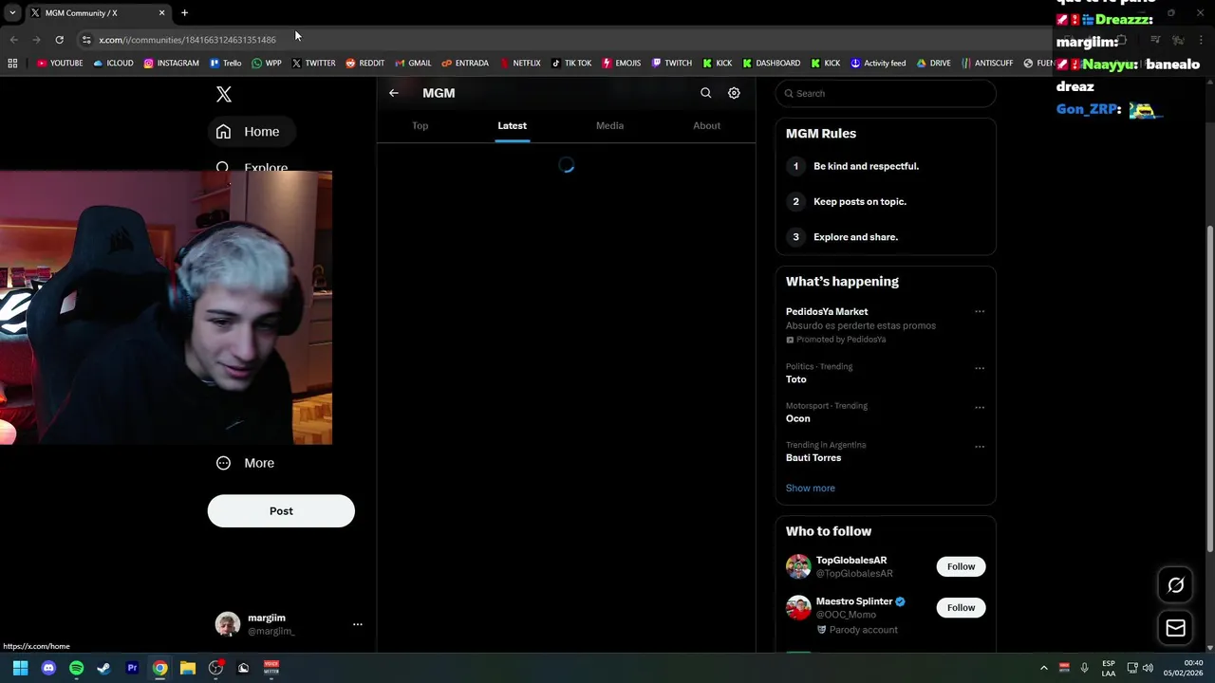Open the Messages floating button
The image size is (1215, 683).
[x=1175, y=628]
